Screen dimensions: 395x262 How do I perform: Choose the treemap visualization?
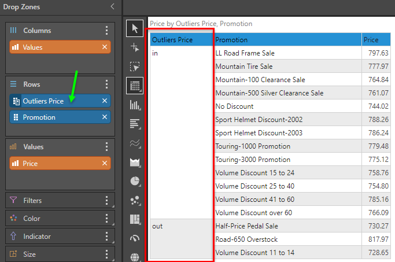(135, 220)
